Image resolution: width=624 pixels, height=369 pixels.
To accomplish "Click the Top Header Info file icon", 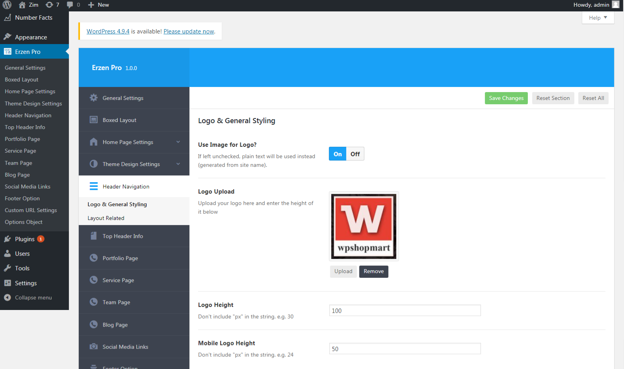I will pyautogui.click(x=94, y=236).
